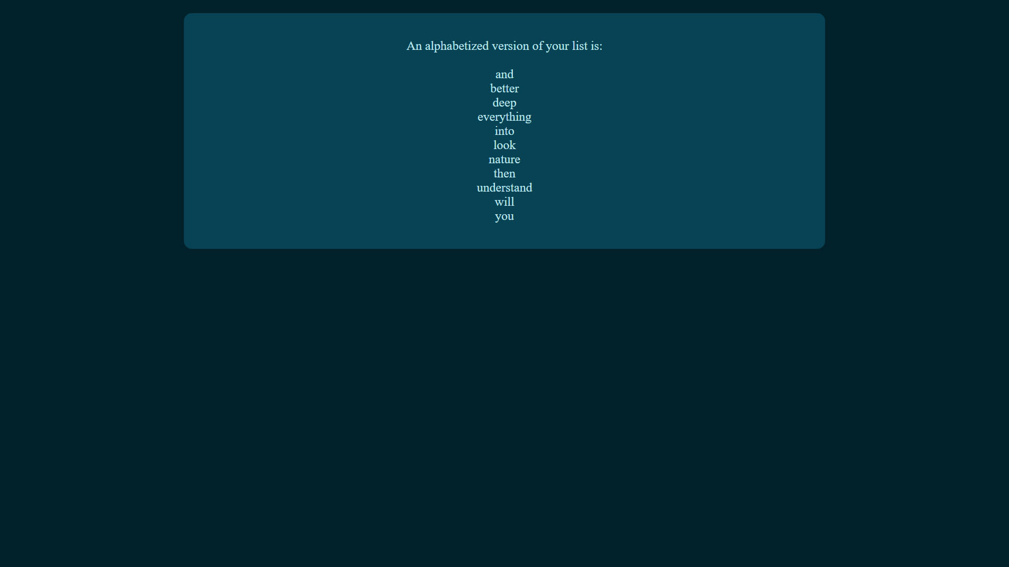Click the word "better" in the list
Image resolution: width=1009 pixels, height=567 pixels.
point(504,88)
